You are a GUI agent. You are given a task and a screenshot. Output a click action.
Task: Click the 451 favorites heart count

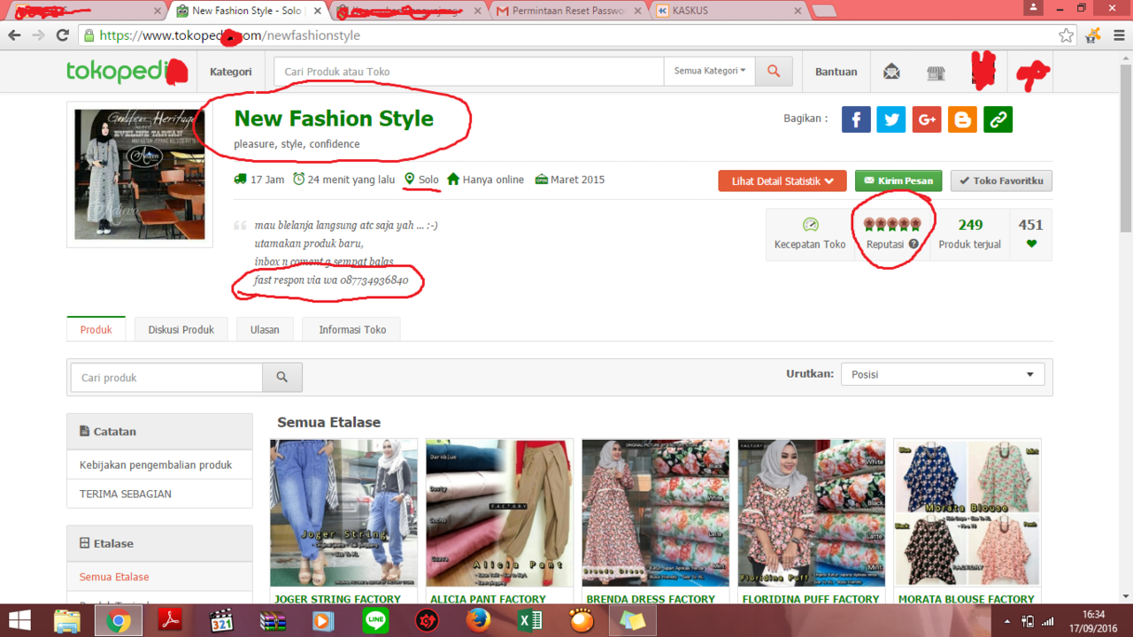(x=1030, y=234)
